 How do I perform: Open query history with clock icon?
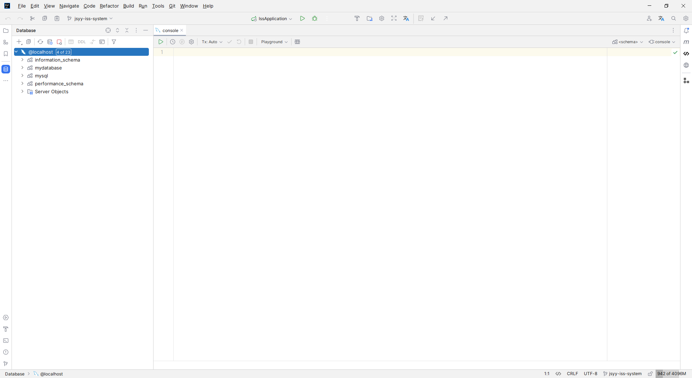pyautogui.click(x=173, y=42)
